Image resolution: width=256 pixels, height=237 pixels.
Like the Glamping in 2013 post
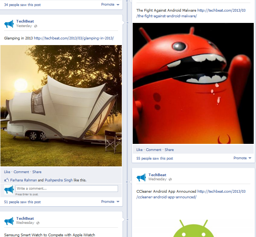click(7, 172)
